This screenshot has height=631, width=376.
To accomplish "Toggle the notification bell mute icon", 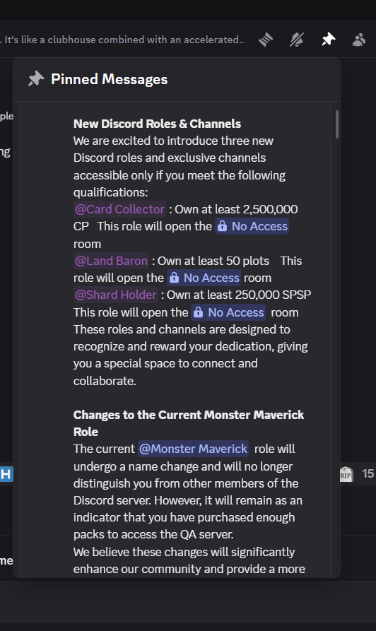I will pos(297,40).
